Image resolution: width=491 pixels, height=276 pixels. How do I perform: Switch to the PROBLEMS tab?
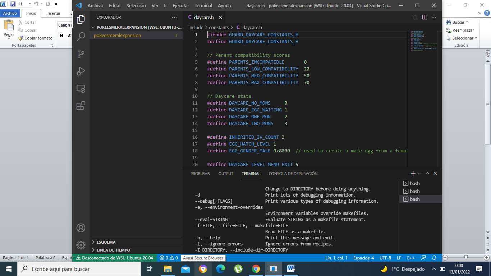[200, 174]
